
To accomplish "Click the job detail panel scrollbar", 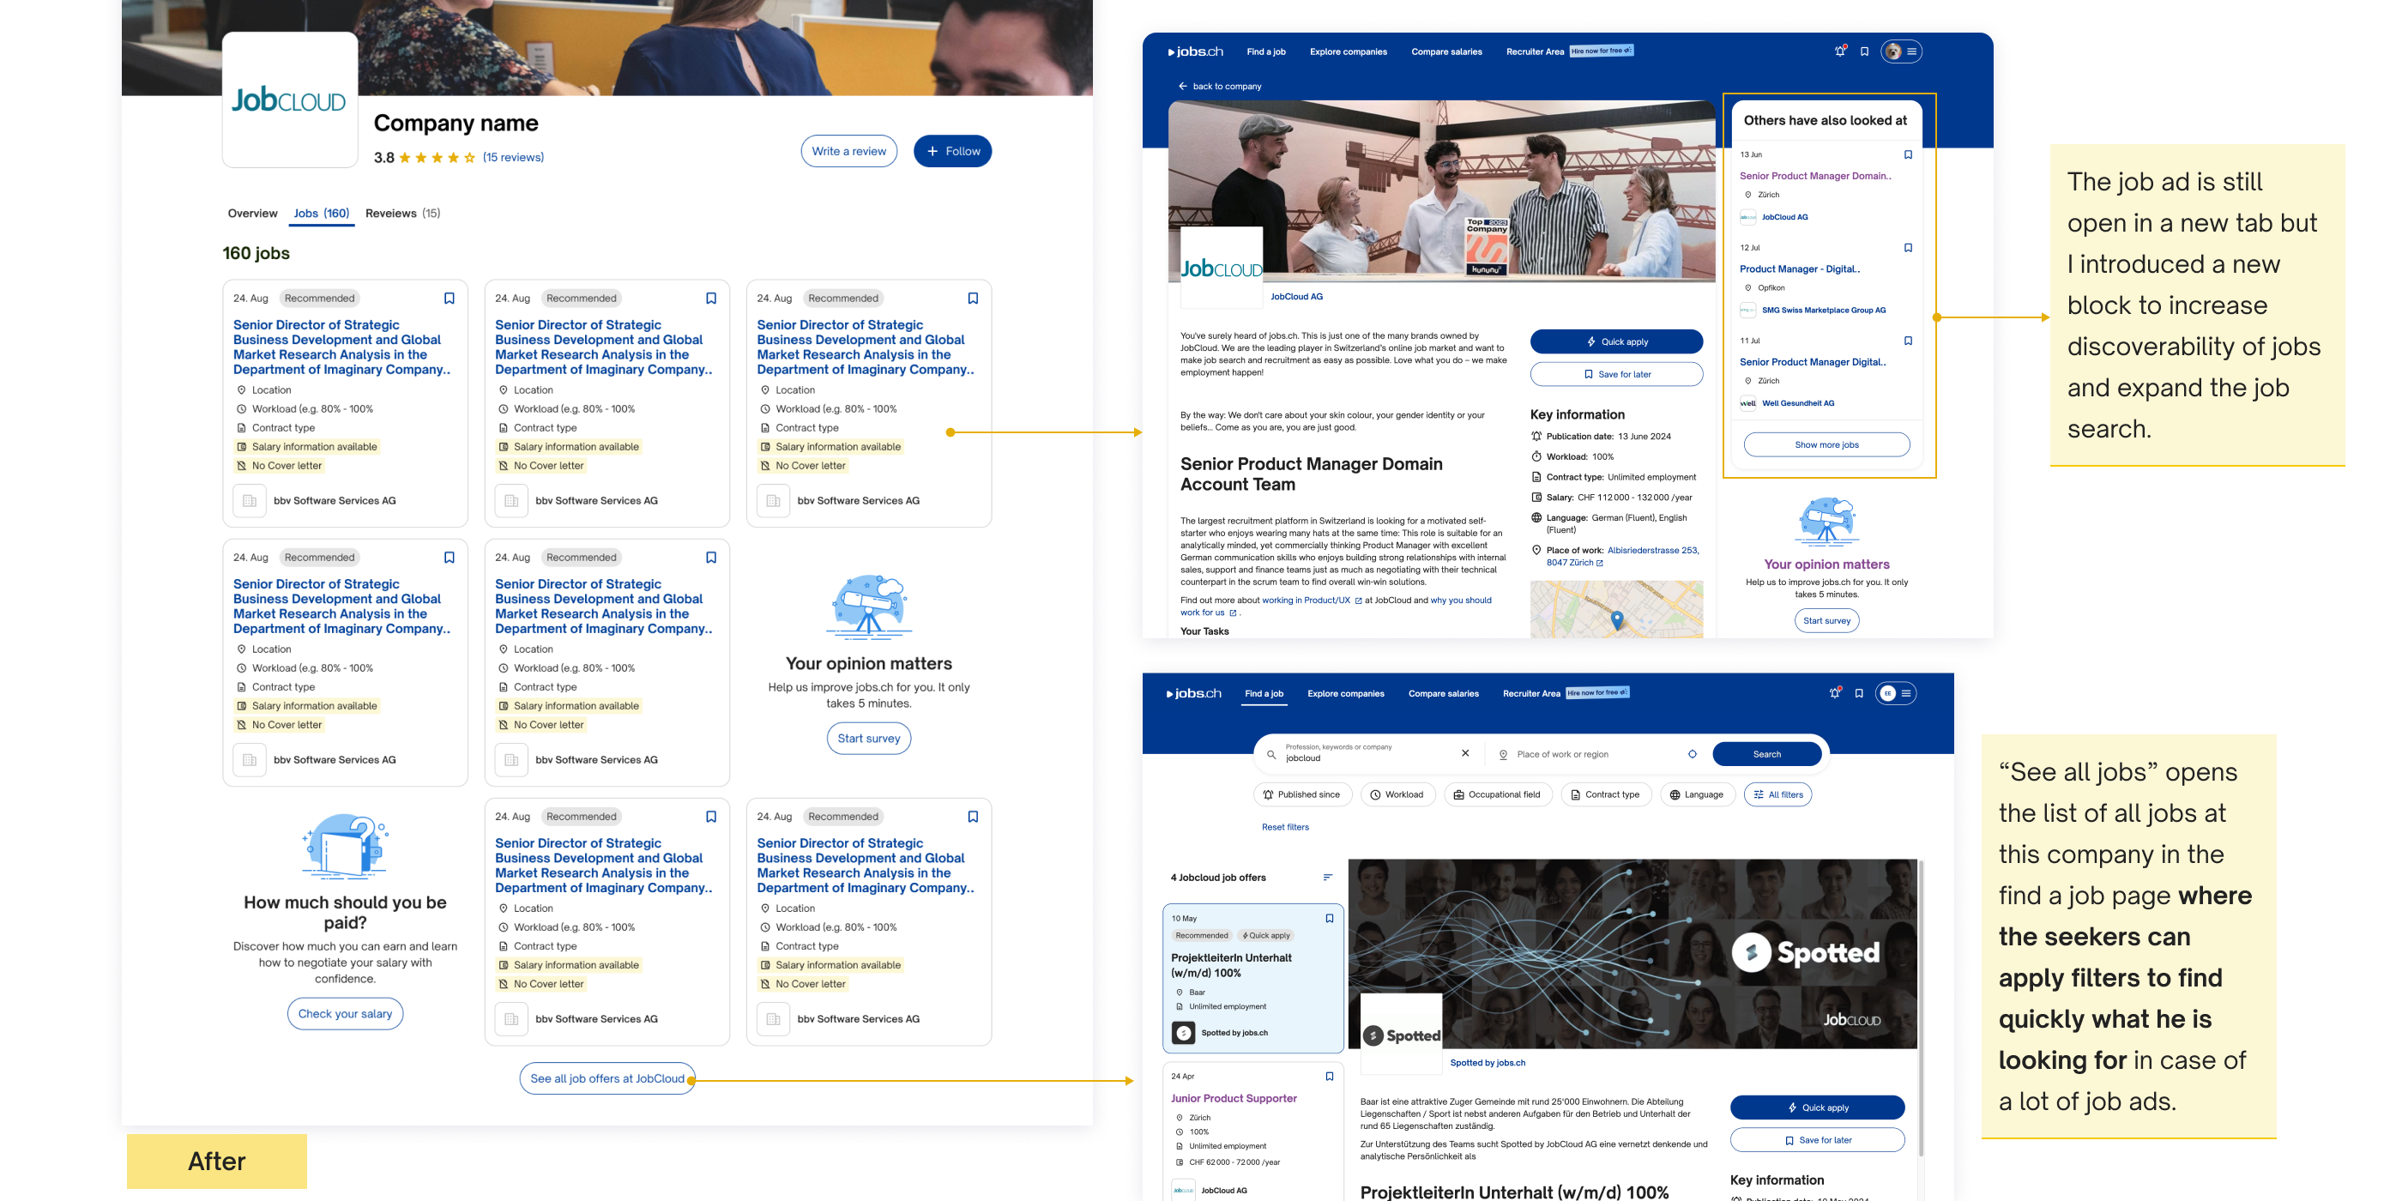I will [x=1921, y=1007].
